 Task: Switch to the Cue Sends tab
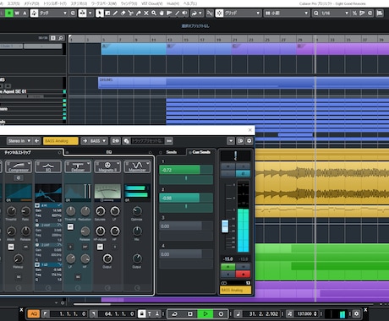pyautogui.click(x=201, y=152)
